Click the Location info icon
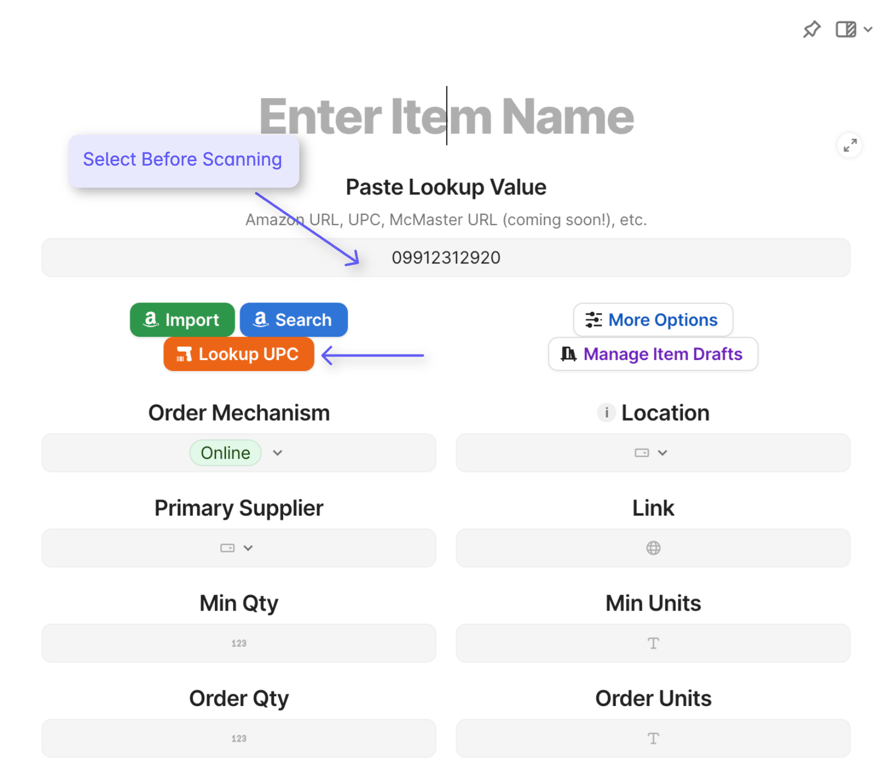 point(606,412)
